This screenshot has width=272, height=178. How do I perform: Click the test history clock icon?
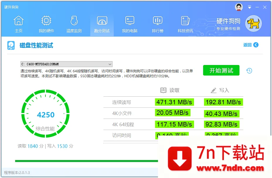click(x=249, y=71)
